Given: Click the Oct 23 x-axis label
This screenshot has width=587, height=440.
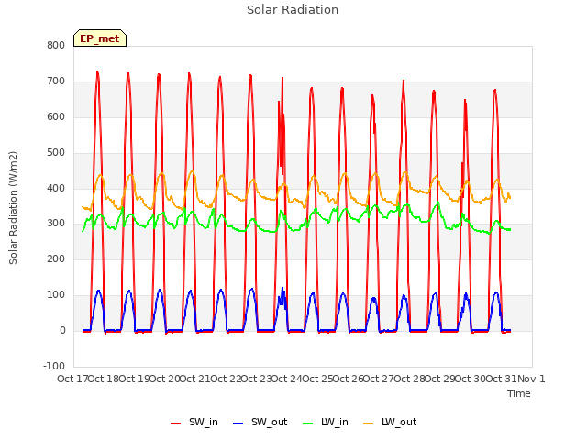Looking at the screenshot, I should pyautogui.click(x=257, y=379).
